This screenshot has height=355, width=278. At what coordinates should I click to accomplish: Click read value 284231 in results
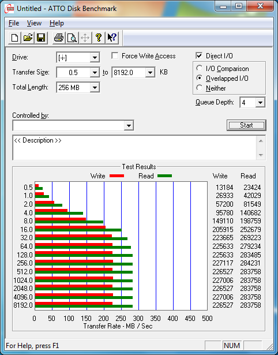pos(250,263)
